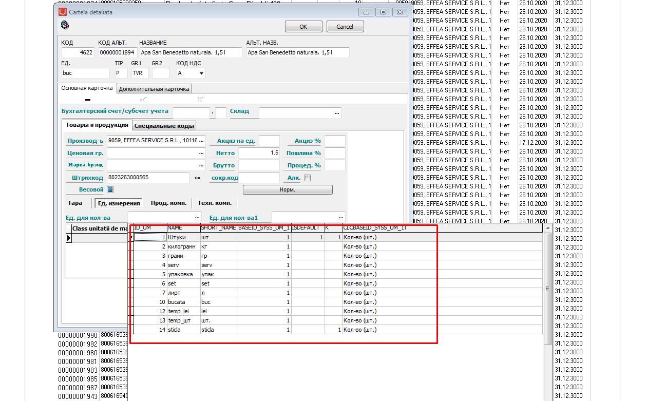This screenshot has width=646, height=401.
Task: Click the ЕД. unit field containing buc
Action: click(x=86, y=73)
